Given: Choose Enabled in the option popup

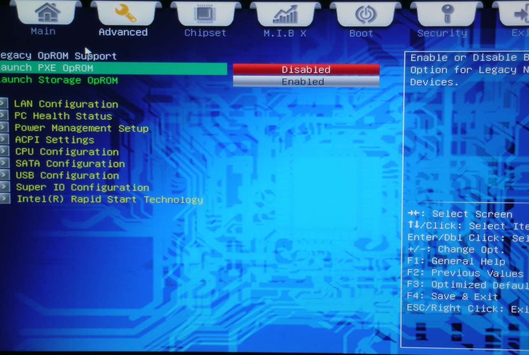Looking at the screenshot, I should 306,82.
